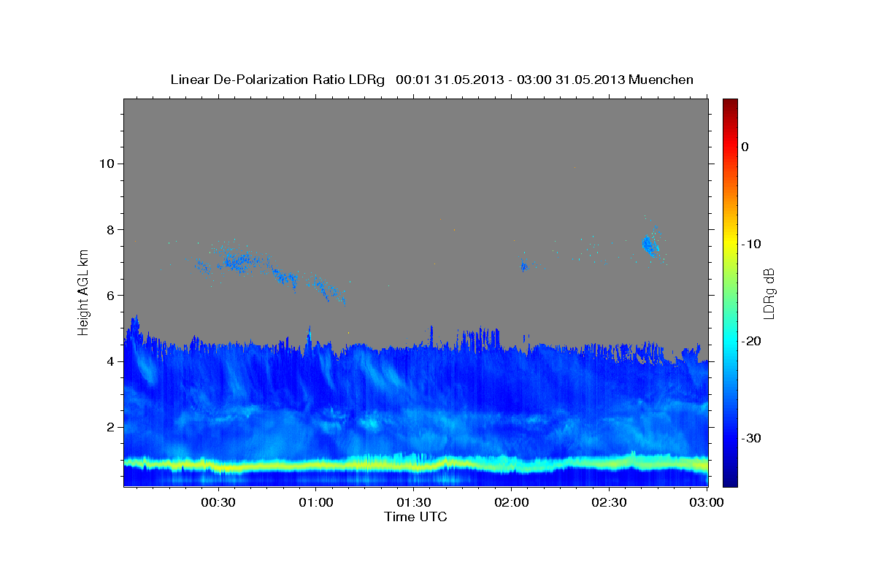This screenshot has width=876, height=584.
Task: Click the cyan cloud cluster near 02:40
Action: pyautogui.click(x=650, y=245)
